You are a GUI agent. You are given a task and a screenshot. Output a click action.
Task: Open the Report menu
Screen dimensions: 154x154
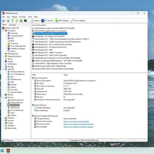pos(15,17)
